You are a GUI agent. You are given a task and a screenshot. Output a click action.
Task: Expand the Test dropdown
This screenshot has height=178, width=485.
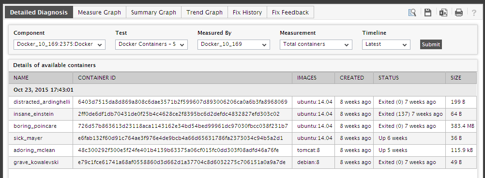151,44
